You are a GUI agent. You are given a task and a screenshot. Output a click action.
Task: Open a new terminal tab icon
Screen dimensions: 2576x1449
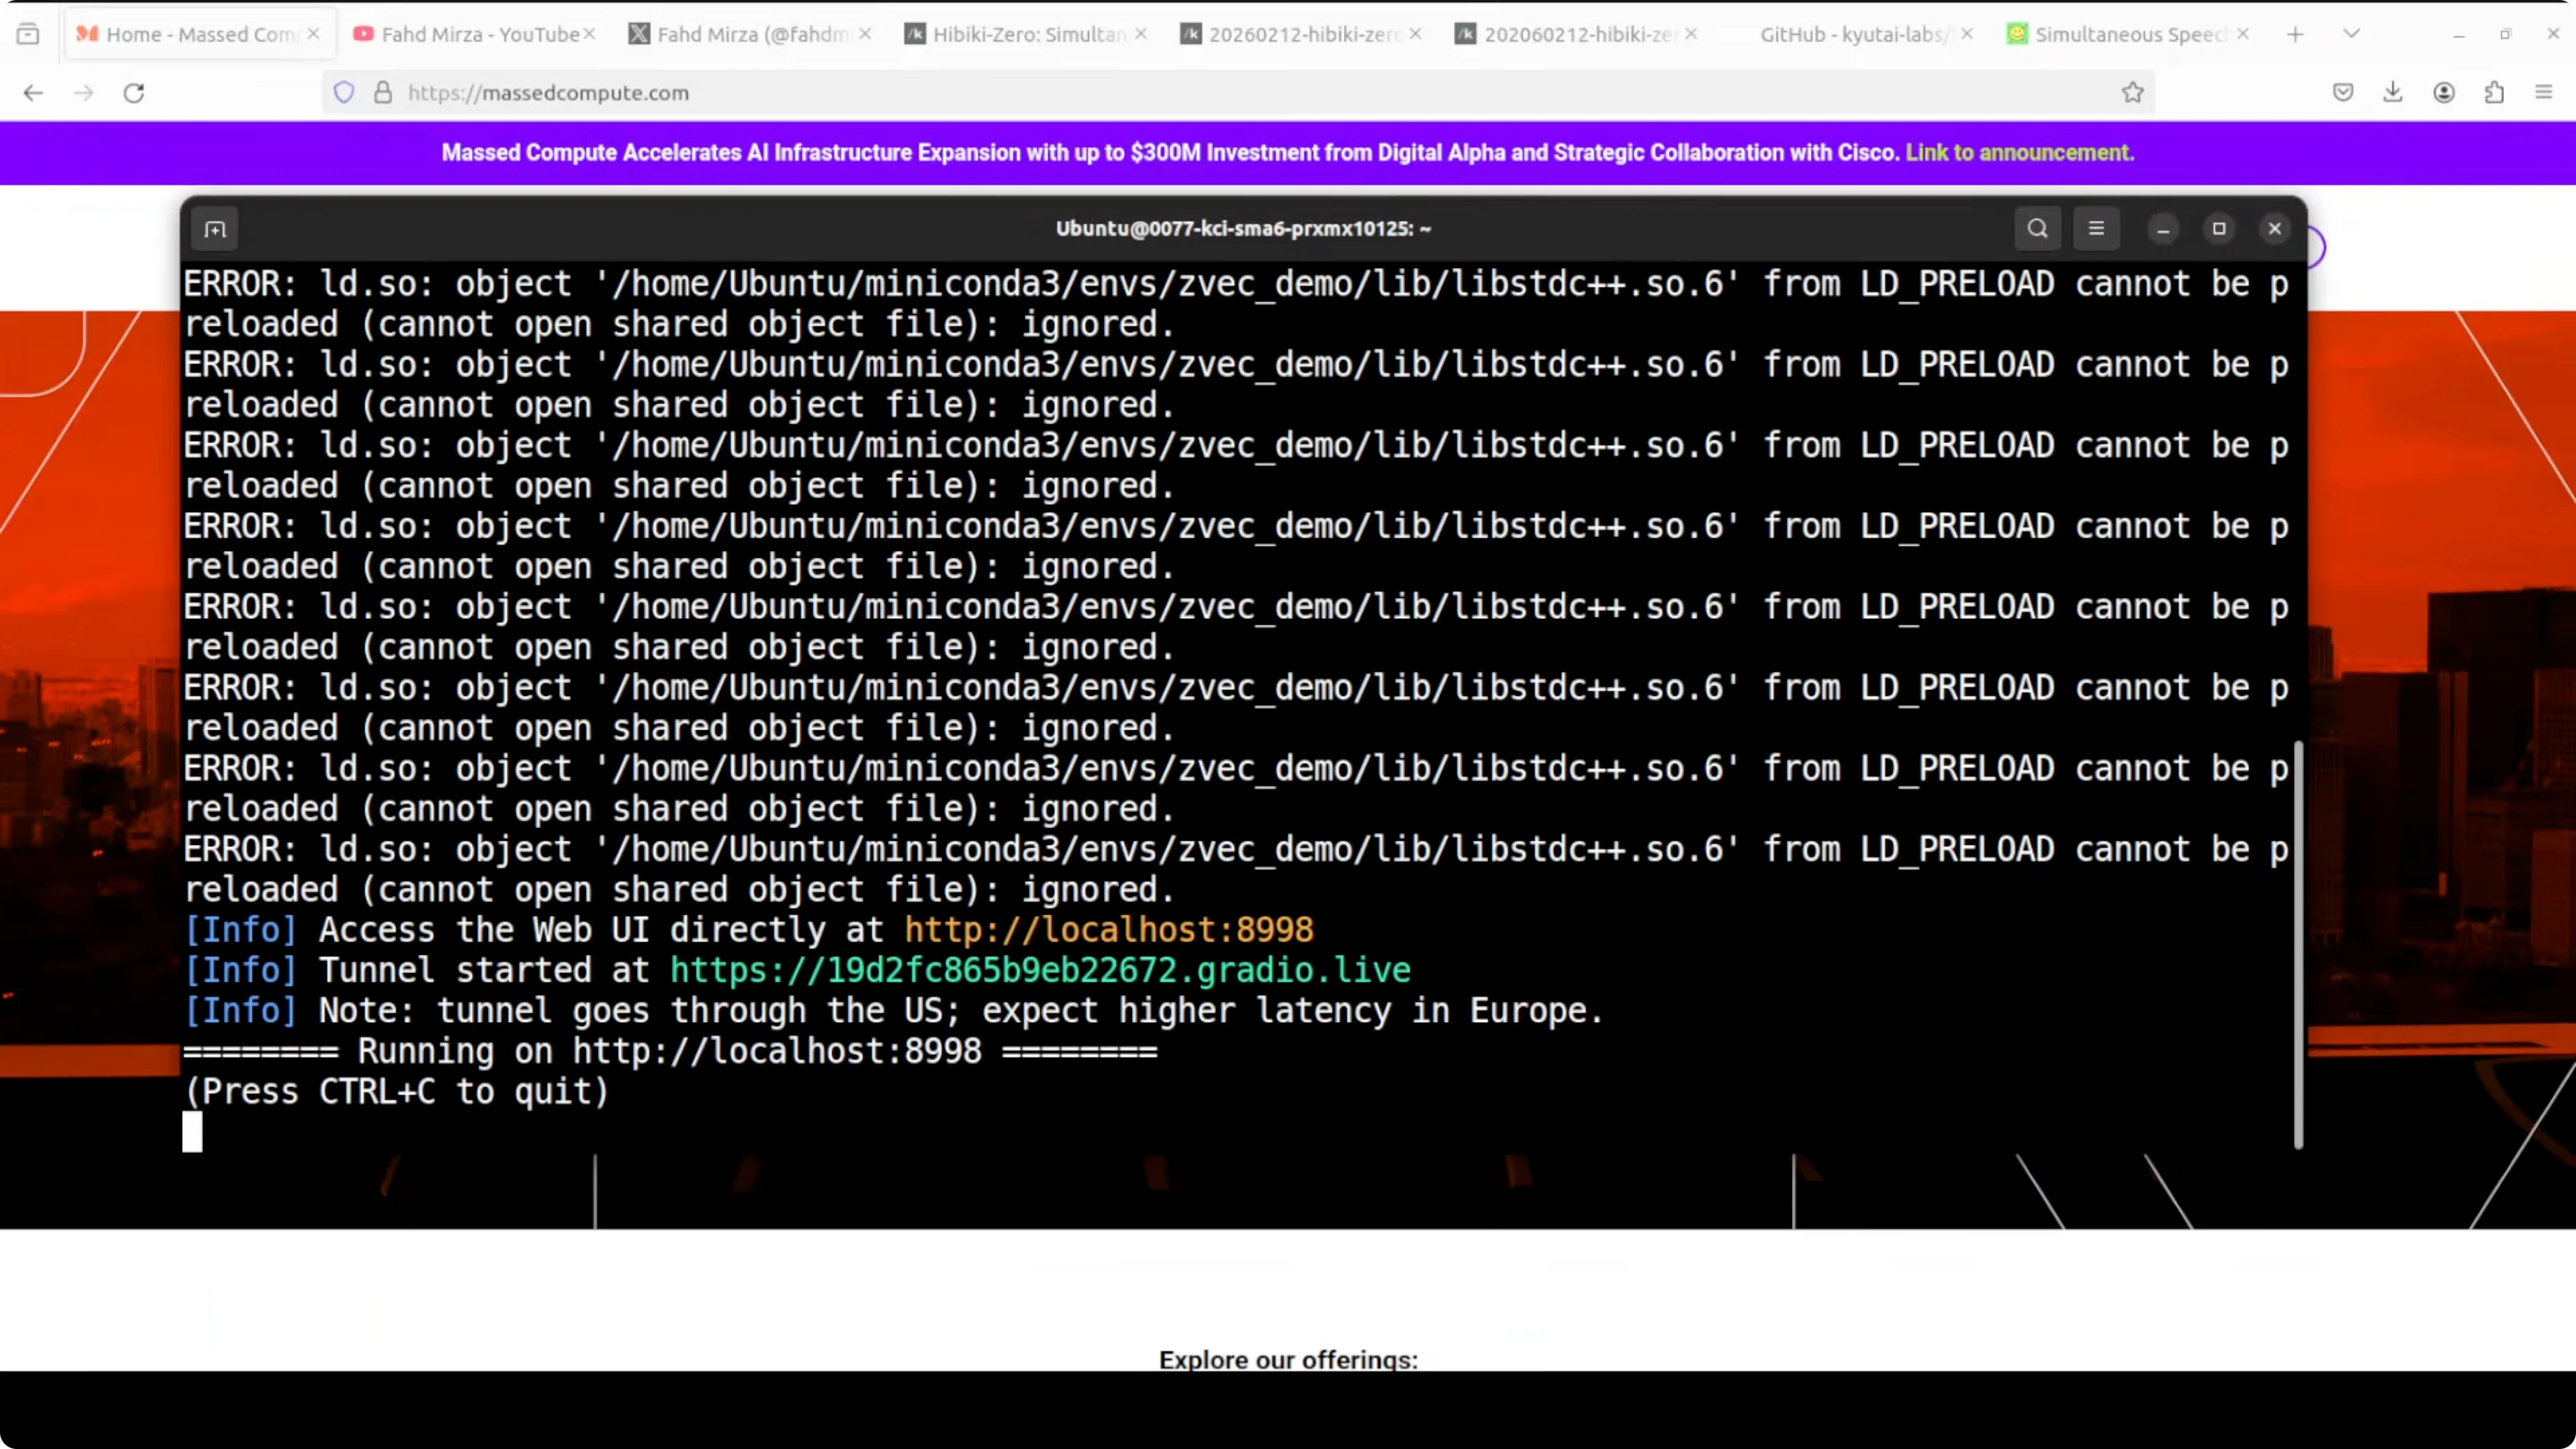215,229
